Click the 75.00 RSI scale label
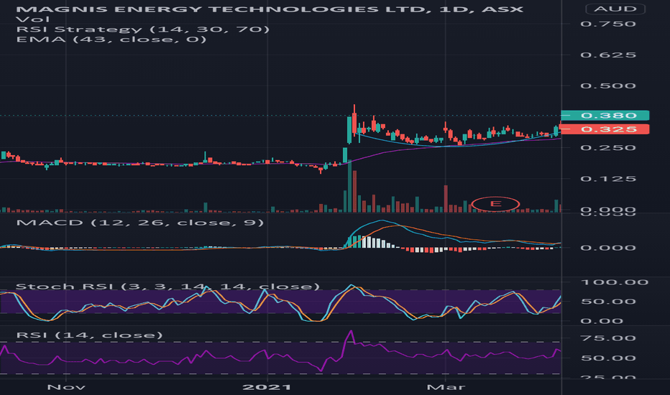The width and height of the screenshot is (670, 395). (608, 338)
